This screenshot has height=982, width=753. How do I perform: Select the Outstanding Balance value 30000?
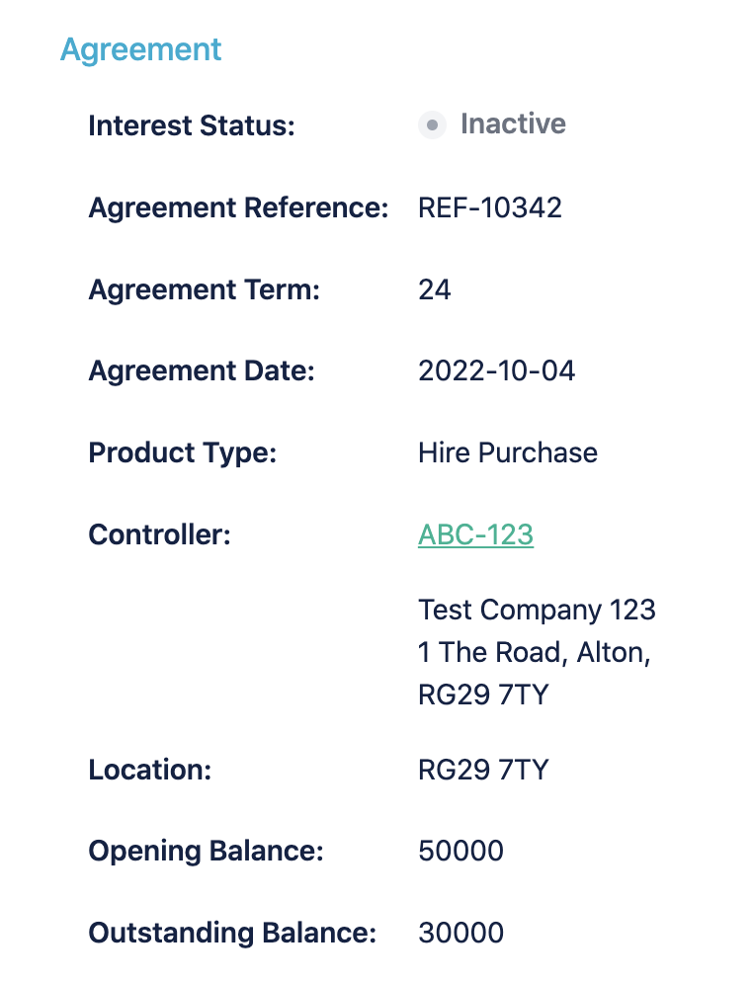pos(460,933)
